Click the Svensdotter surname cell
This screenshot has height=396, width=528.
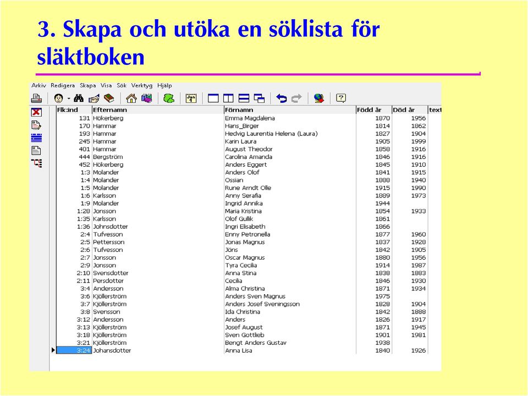pos(158,273)
